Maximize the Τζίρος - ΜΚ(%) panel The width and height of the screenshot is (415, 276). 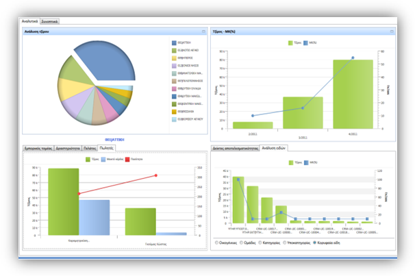(392, 32)
